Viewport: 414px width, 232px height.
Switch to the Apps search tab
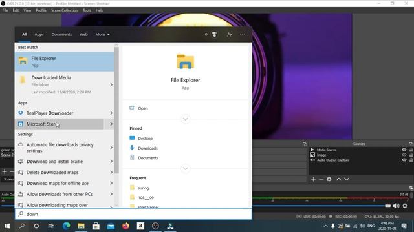pyautogui.click(x=39, y=34)
